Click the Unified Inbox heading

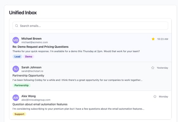click(x=23, y=13)
